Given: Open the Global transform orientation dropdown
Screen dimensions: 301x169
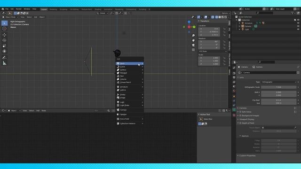Looking at the screenshot, I should tap(103, 13).
